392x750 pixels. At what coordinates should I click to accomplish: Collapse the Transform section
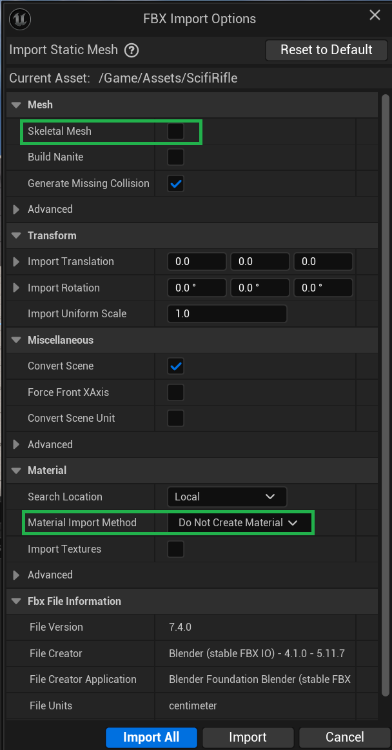pos(15,235)
